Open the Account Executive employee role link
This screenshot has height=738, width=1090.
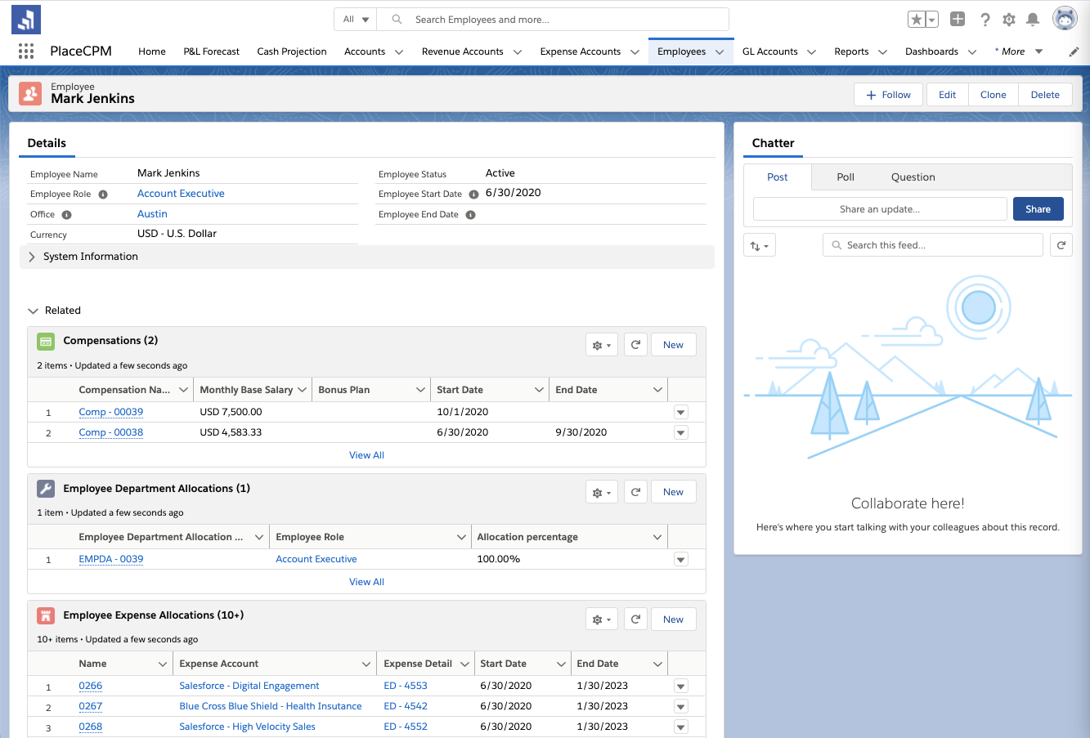[181, 194]
